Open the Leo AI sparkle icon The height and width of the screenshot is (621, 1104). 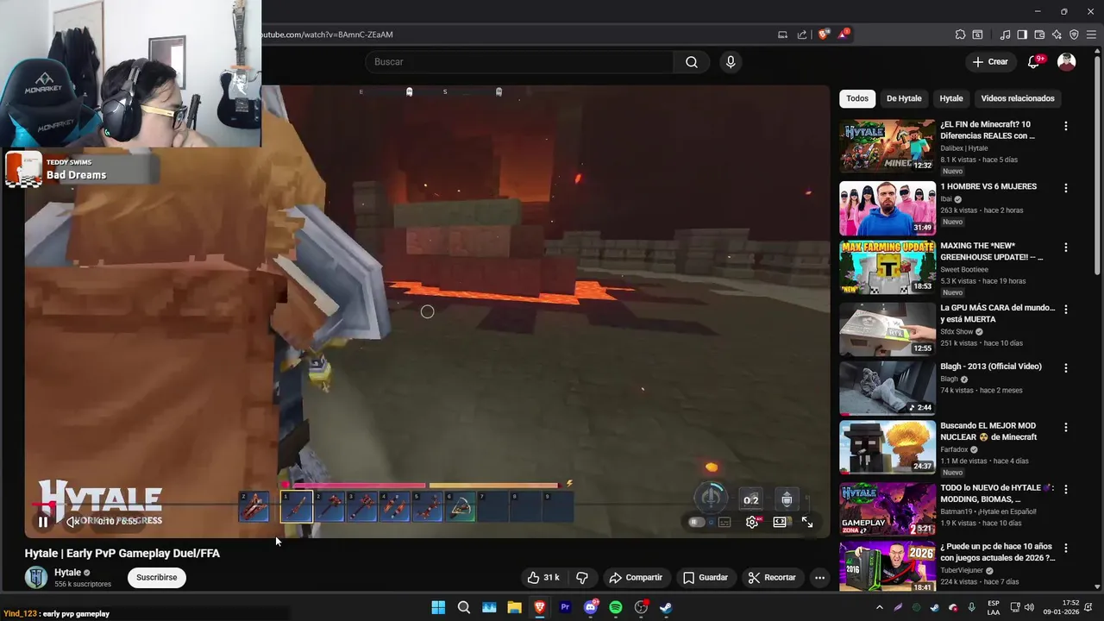[x=1057, y=34]
